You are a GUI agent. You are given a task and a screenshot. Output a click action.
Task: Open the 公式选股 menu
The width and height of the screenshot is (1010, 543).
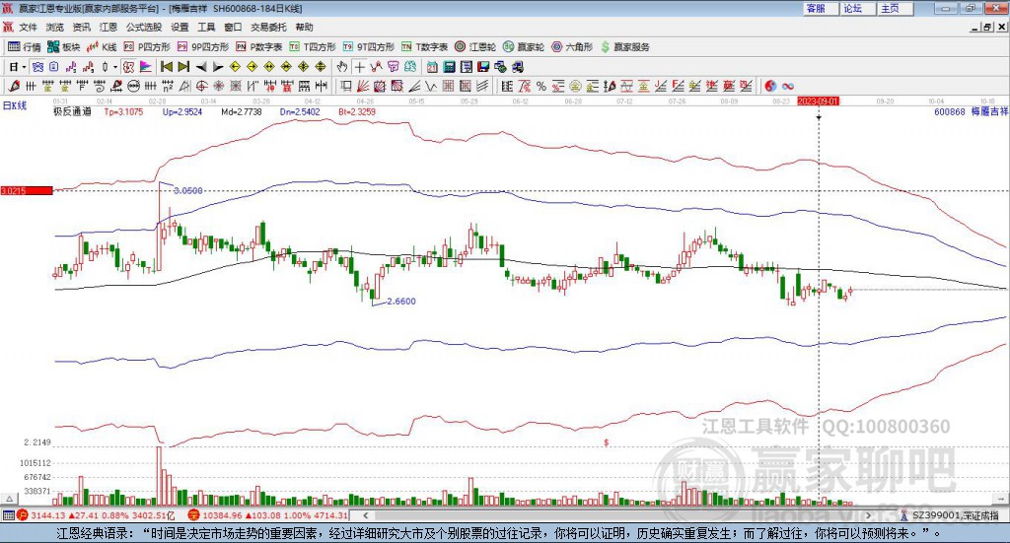(144, 27)
